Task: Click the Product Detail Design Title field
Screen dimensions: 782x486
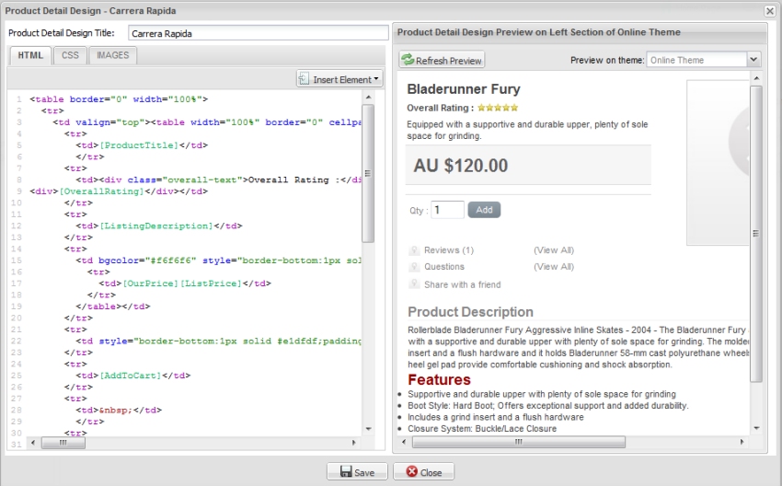Action: (x=259, y=33)
